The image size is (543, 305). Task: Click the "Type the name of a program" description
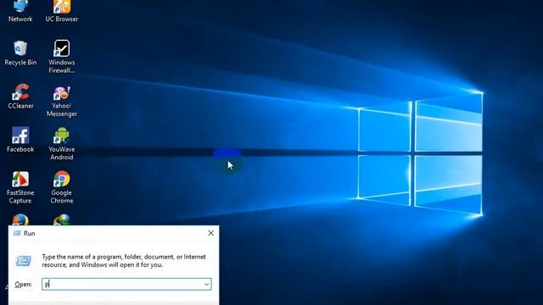pyautogui.click(x=124, y=261)
